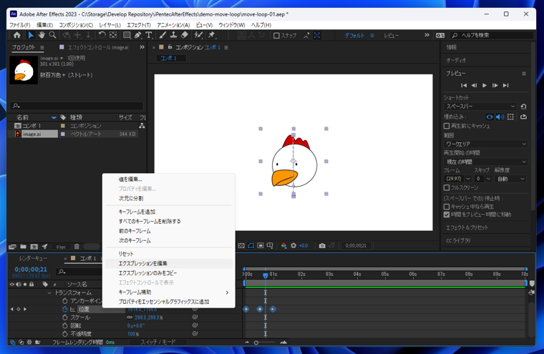Select the Rectangle shape tool
The width and height of the screenshot is (544, 354).
coord(127,35)
